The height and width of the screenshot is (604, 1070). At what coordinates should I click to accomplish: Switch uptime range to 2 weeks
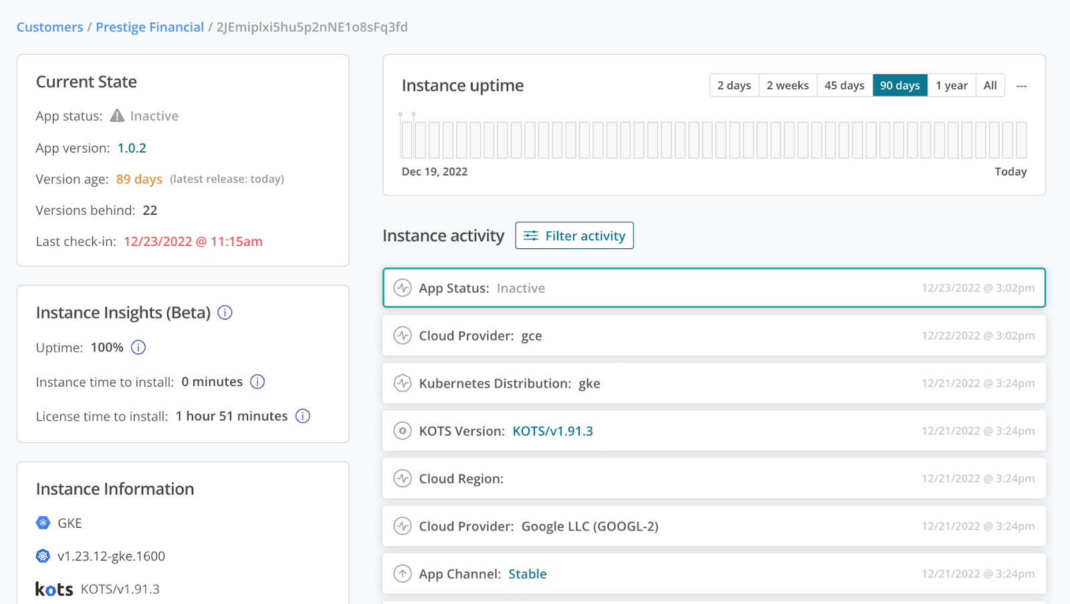[x=787, y=85]
